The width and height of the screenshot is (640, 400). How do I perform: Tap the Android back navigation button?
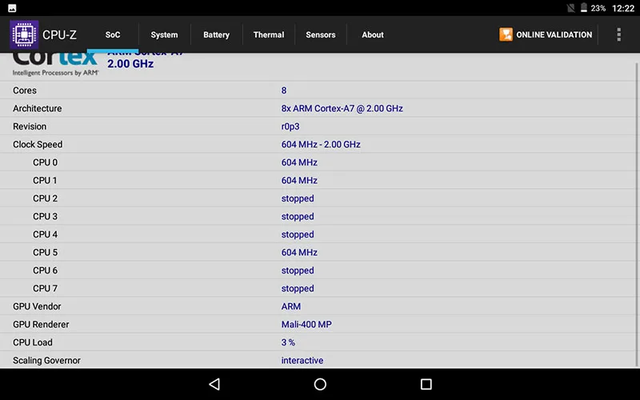[214, 384]
